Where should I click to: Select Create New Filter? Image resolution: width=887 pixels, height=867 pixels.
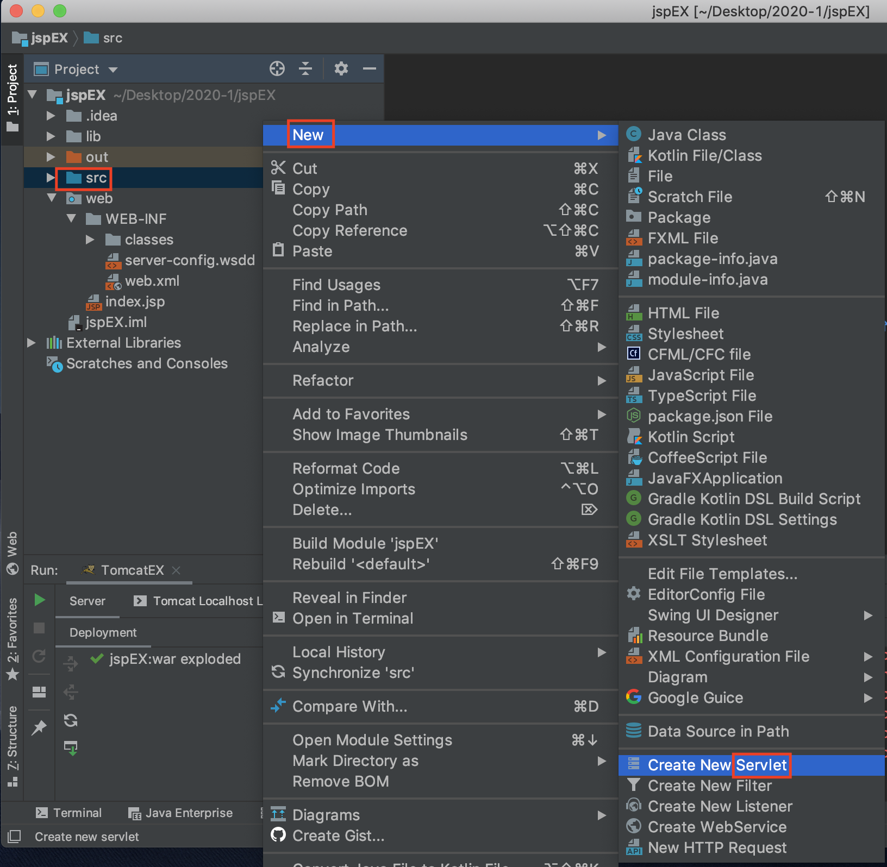click(752, 786)
